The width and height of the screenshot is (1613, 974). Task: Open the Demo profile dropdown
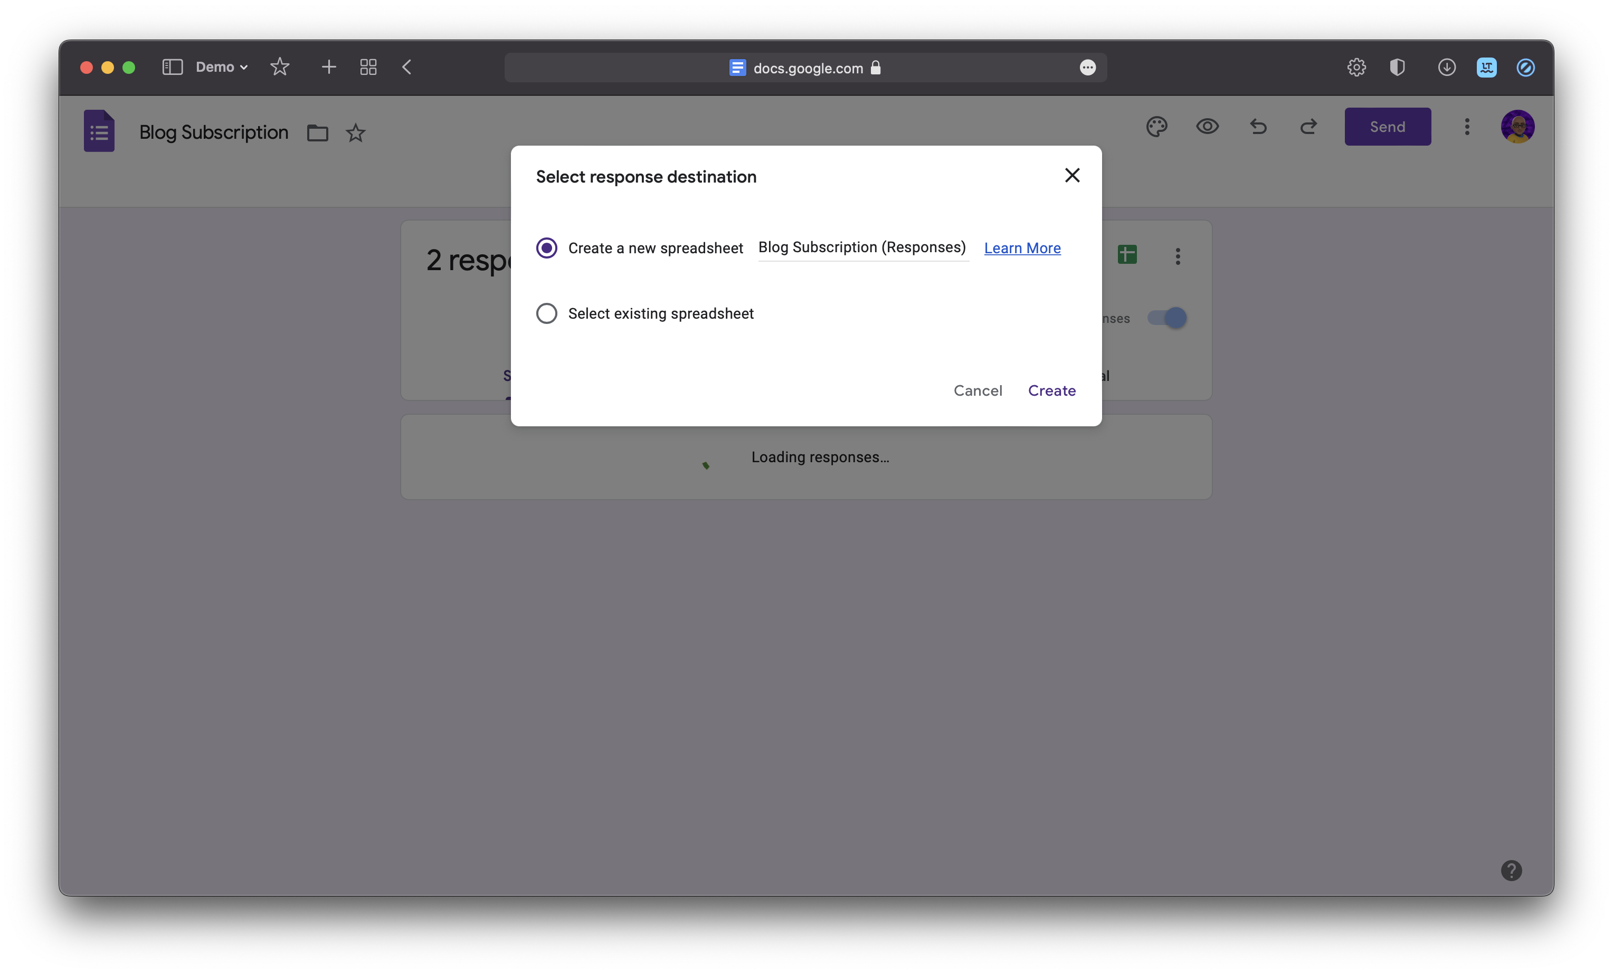[x=221, y=68]
